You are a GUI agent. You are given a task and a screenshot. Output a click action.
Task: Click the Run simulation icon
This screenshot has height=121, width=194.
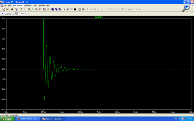point(21,9)
